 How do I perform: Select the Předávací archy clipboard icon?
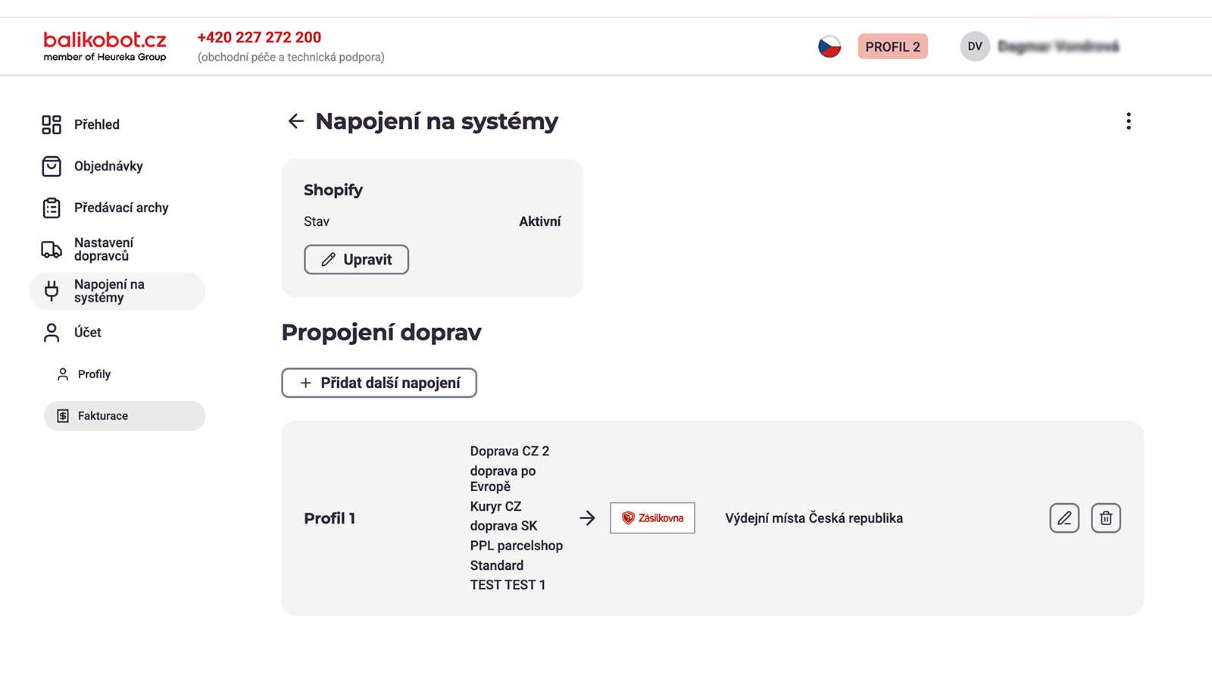[52, 208]
